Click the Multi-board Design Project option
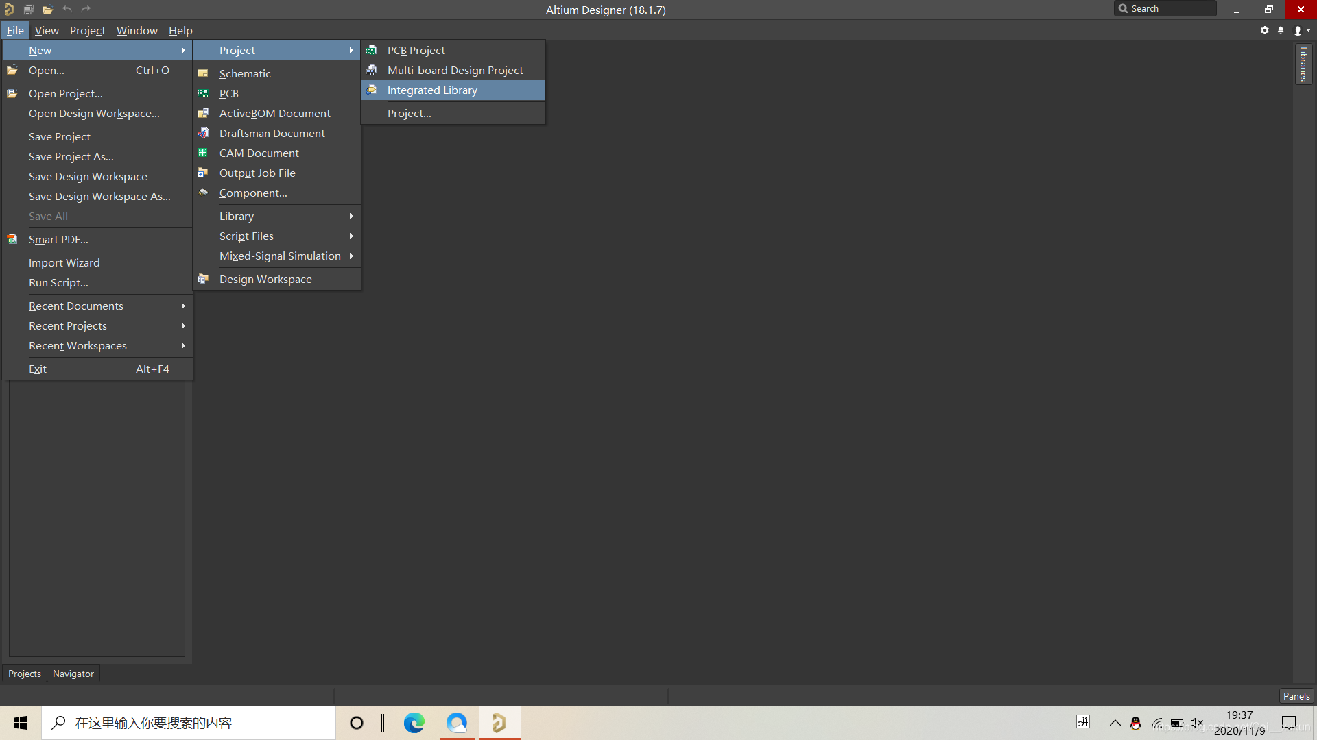 (456, 70)
